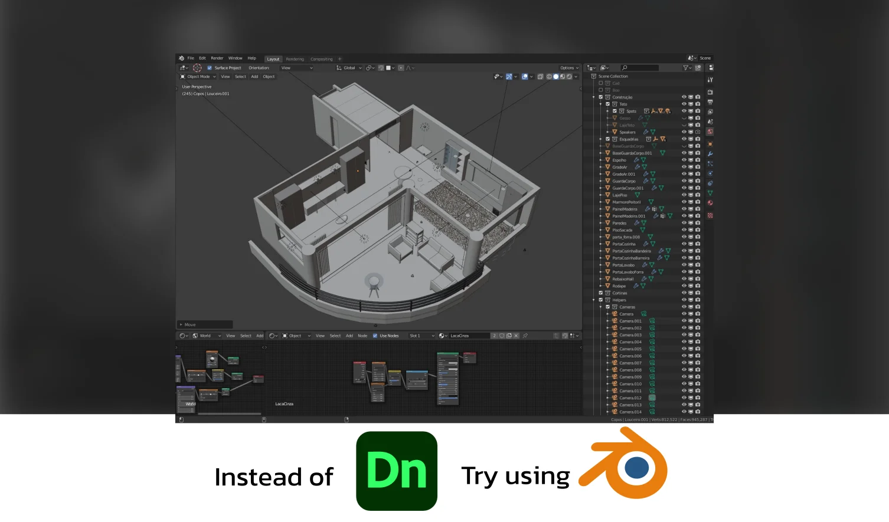Screen dimensions: 889x522
Task: Click the white color swatch in the viewport header
Action: pos(388,68)
